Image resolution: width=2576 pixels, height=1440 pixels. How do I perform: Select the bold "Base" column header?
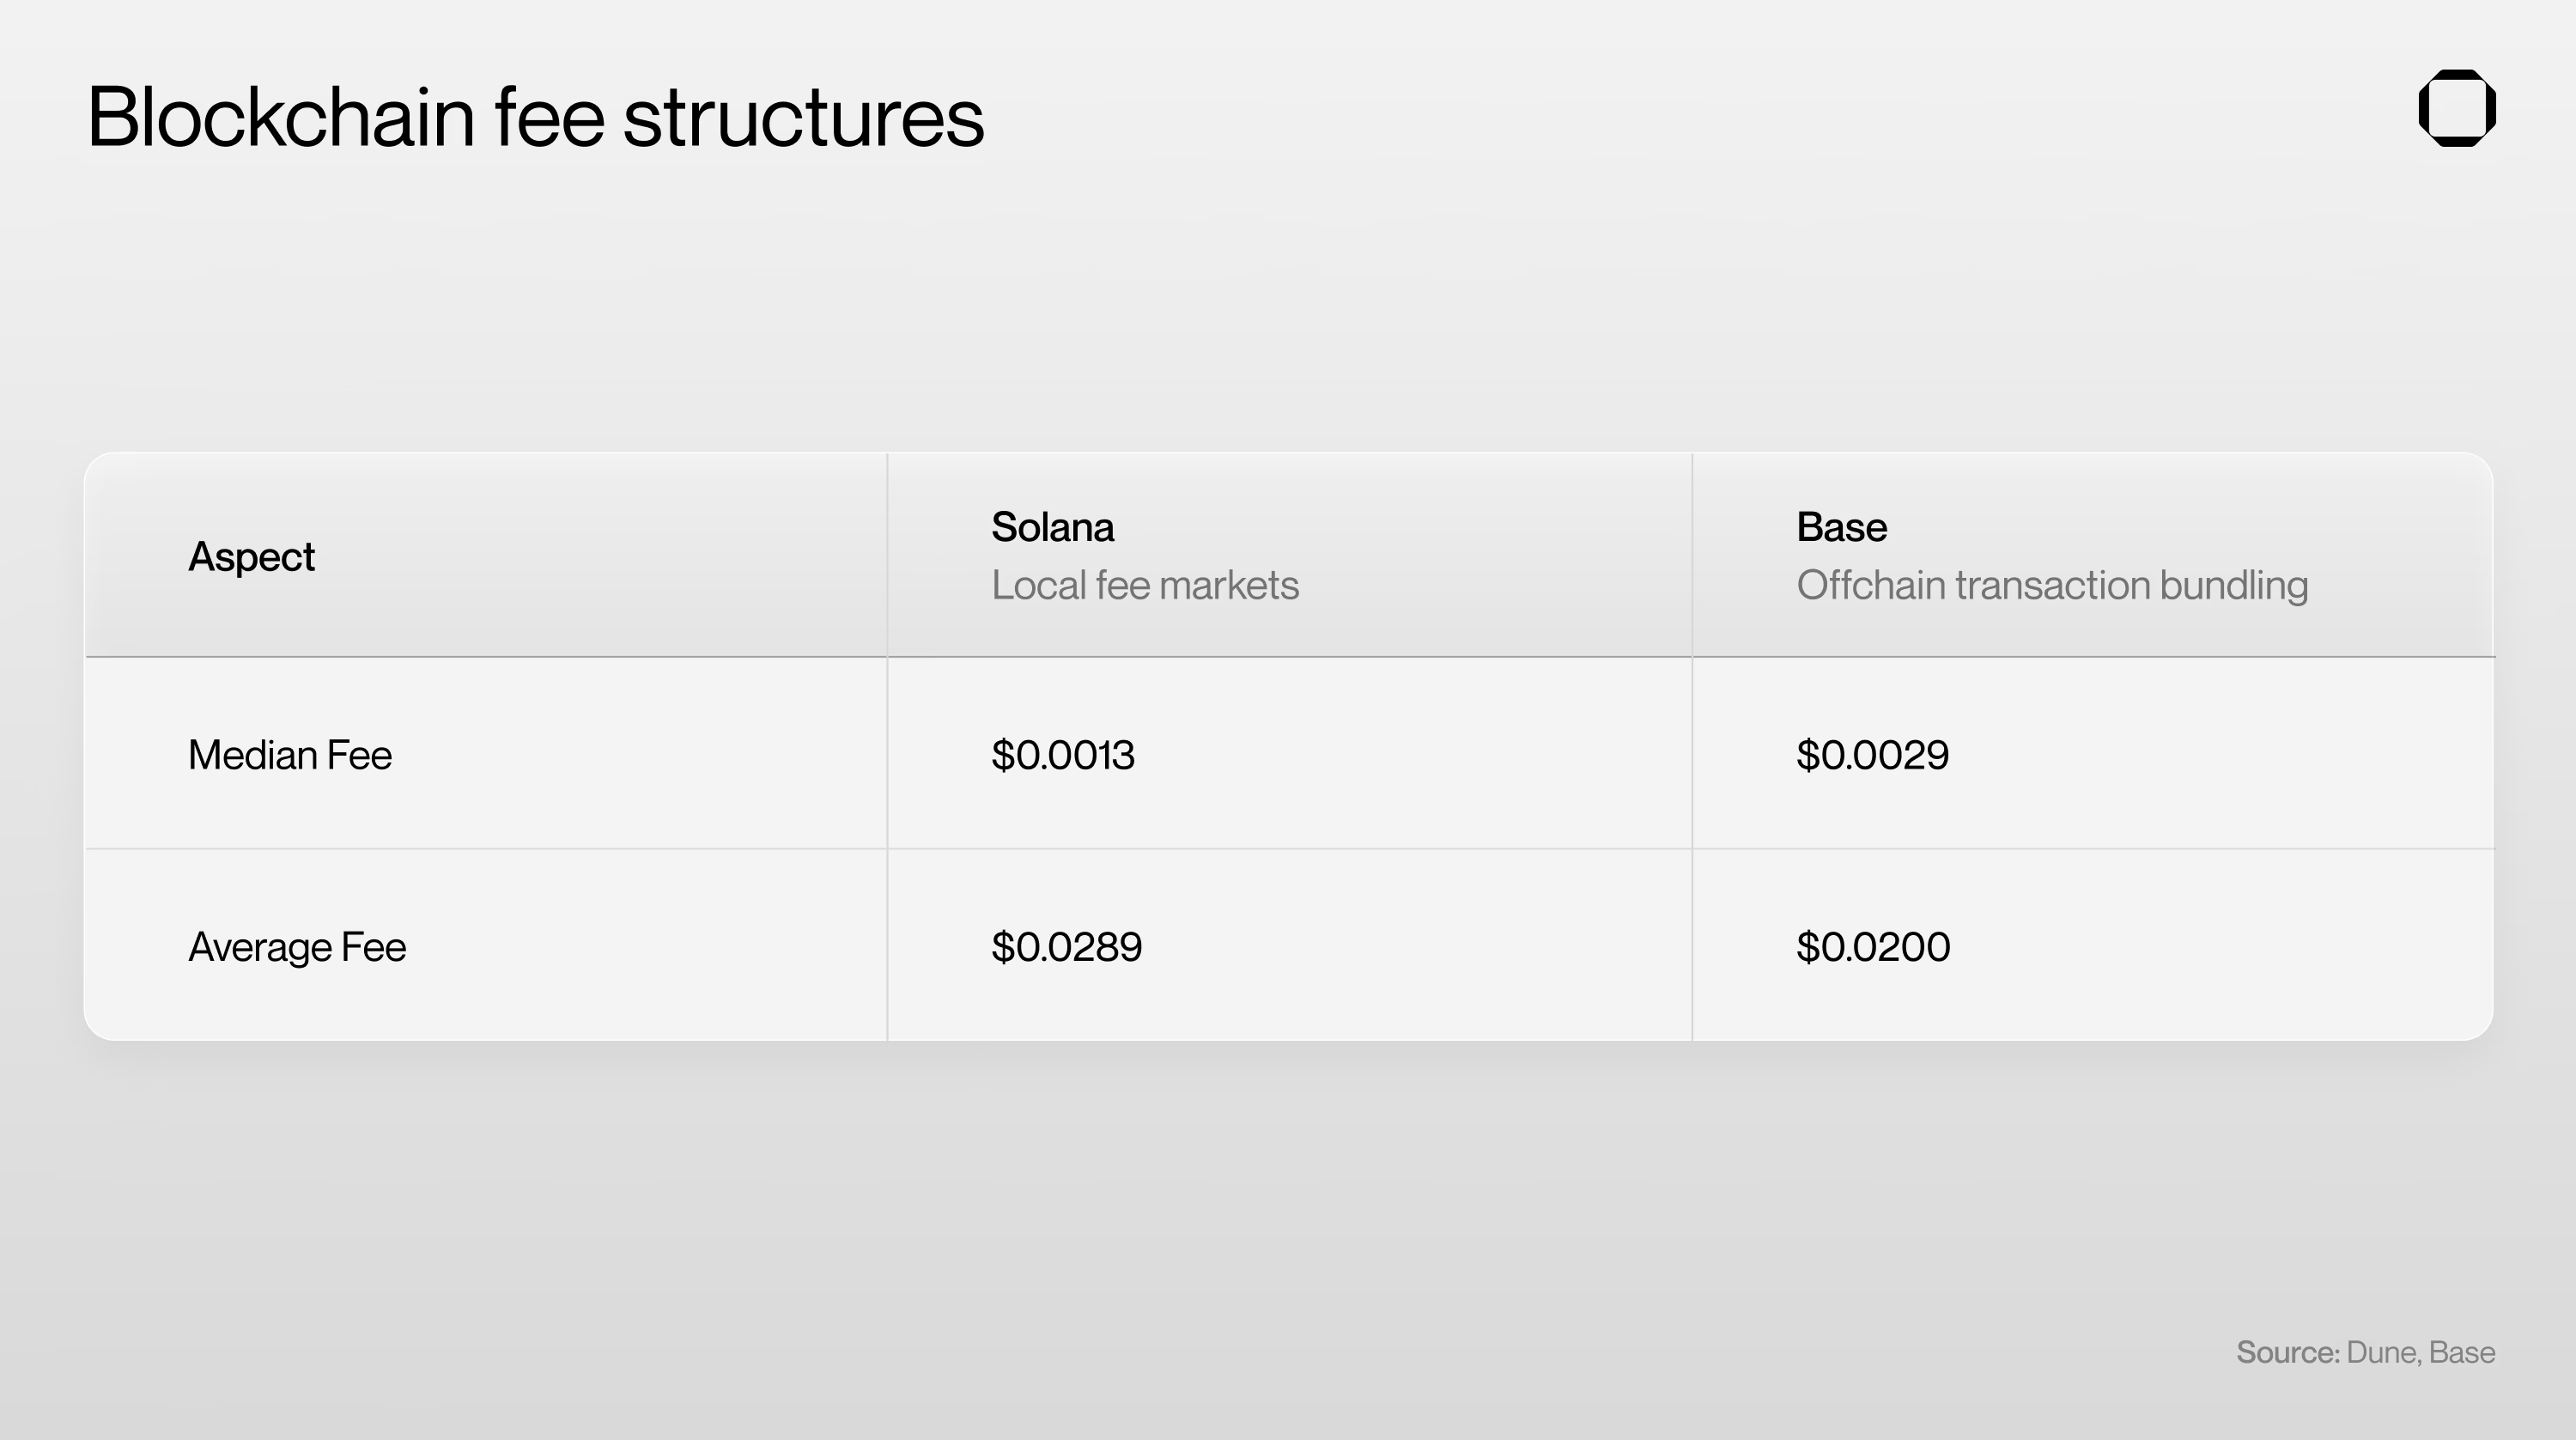pyautogui.click(x=1841, y=527)
